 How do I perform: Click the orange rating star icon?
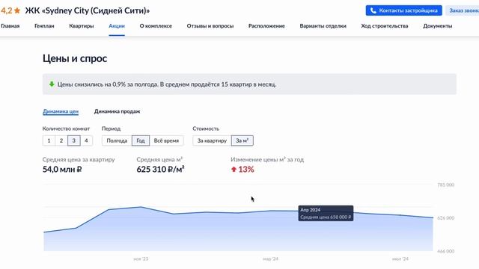click(17, 10)
